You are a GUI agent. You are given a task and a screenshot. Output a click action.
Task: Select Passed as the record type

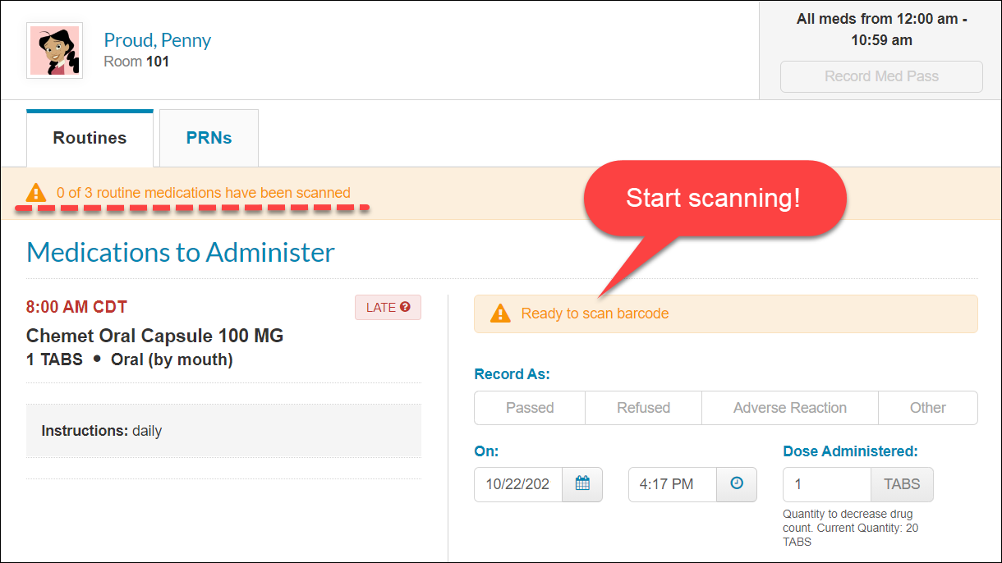529,408
